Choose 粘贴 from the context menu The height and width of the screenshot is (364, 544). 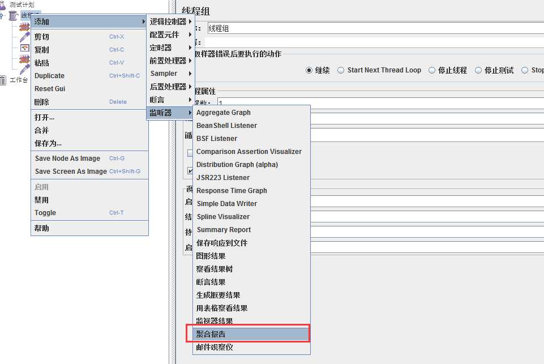point(89,63)
